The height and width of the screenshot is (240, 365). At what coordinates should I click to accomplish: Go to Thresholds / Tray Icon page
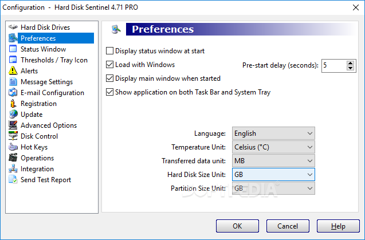tap(54, 60)
